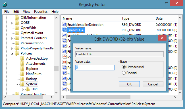The width and height of the screenshot is (185, 109).
Task: Click the OptimalLayout folder icon
Action: pyautogui.click(x=17, y=33)
